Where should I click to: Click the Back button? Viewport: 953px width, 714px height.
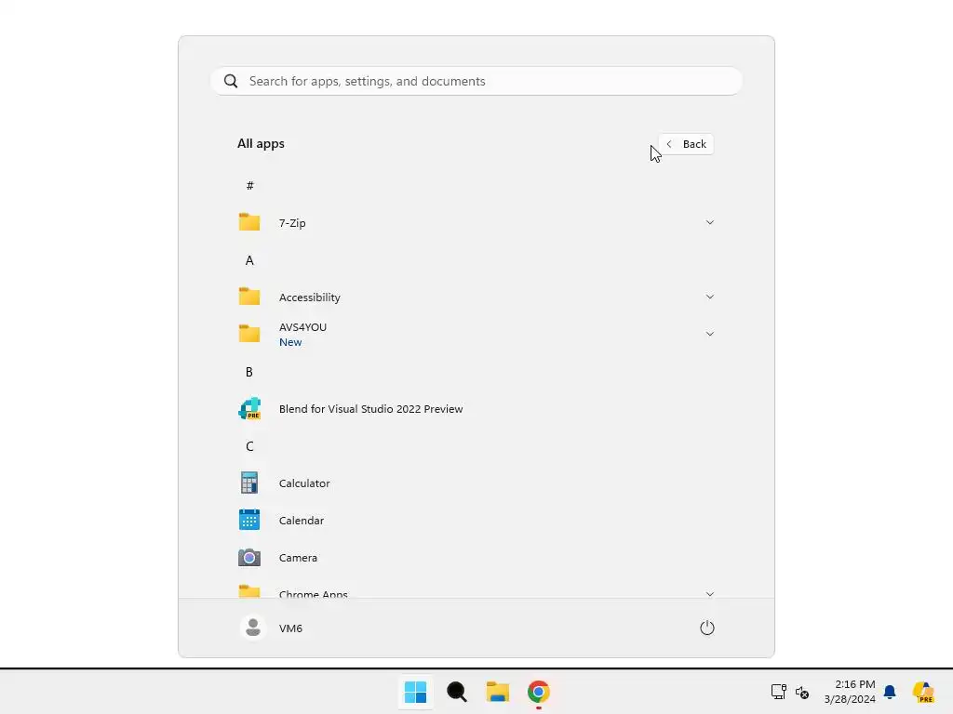(686, 144)
